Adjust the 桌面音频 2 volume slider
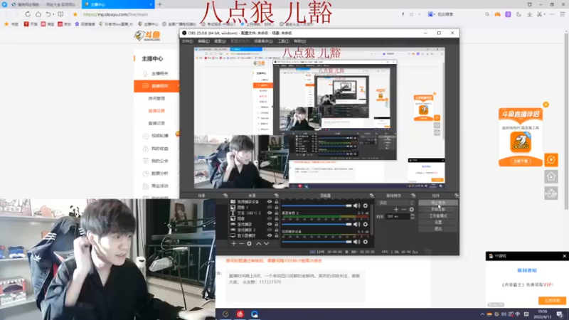The image size is (569, 320). [317, 224]
